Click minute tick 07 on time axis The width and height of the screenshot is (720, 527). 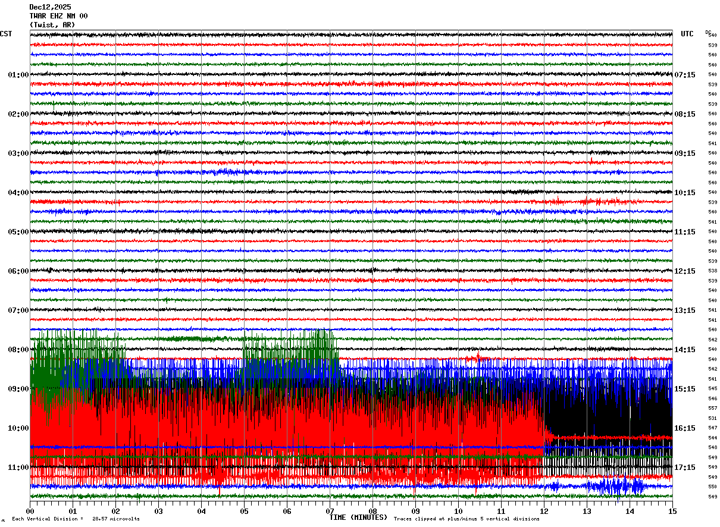click(330, 511)
